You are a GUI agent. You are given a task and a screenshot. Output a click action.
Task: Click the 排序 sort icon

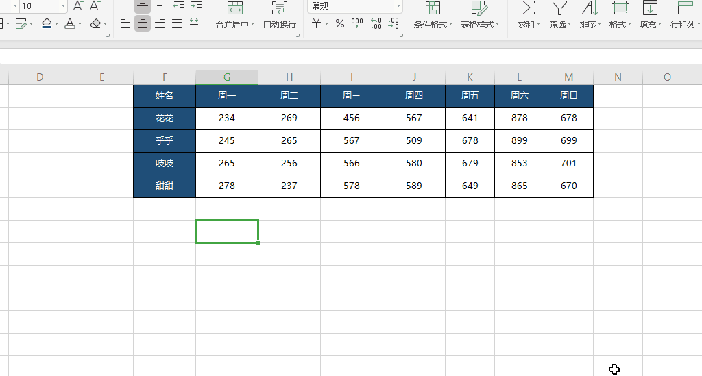pos(590,8)
